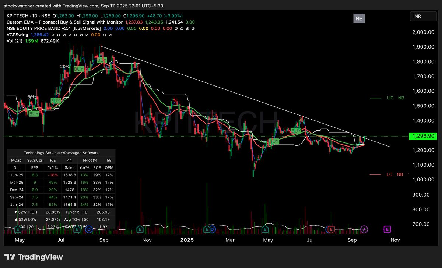Screen dimensions: 442x268
Task: Click the Technology Services↔Packaged Software header
Action: 61,153
